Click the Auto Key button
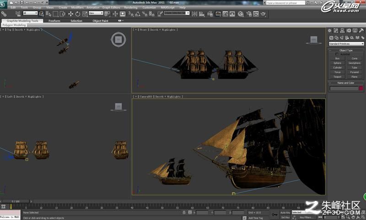 [285, 213]
